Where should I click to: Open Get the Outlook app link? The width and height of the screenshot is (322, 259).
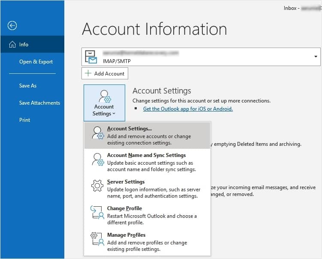point(188,109)
